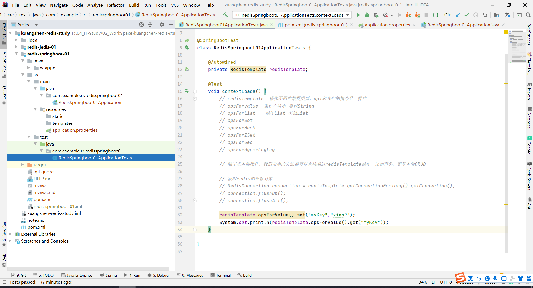This screenshot has width=533, height=288.
Task: Switch to the pom.xml (redis-springboot-01) tab
Action: pyautogui.click(x=316, y=25)
